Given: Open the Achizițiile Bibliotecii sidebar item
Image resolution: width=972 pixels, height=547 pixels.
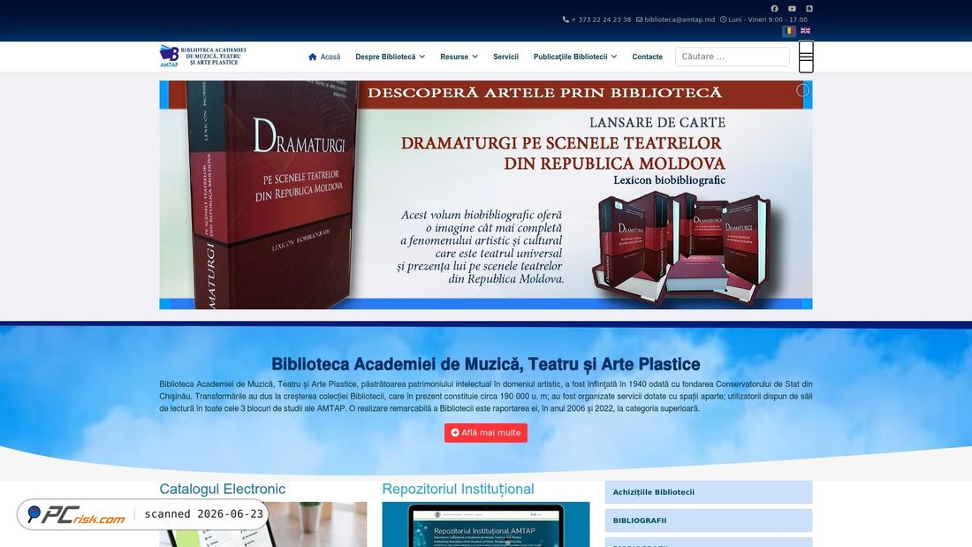Looking at the screenshot, I should click(709, 492).
